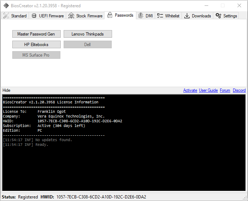Click the Settings gears icon
Viewport: 248px width, 201px height.
coord(218,16)
